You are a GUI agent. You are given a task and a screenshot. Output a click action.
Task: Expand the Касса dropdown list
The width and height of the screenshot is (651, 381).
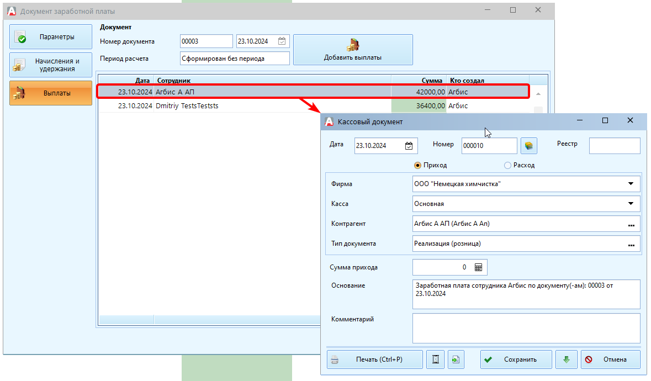631,204
